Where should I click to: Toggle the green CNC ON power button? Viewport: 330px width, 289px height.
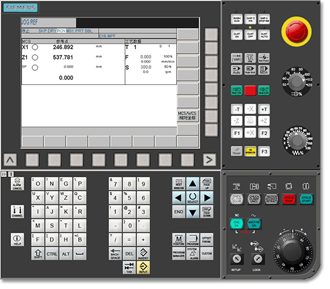(x=236, y=224)
